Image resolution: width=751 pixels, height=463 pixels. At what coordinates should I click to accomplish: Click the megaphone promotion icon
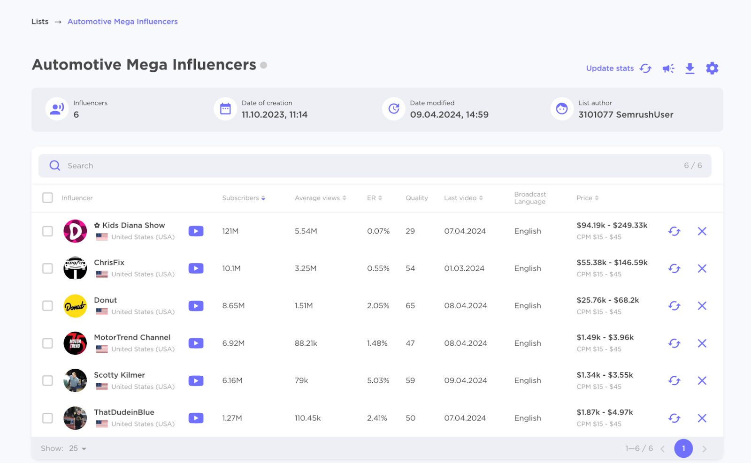coord(668,68)
